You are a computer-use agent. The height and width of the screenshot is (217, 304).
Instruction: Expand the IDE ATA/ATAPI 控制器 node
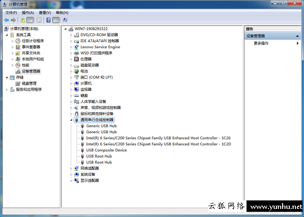[71, 41]
